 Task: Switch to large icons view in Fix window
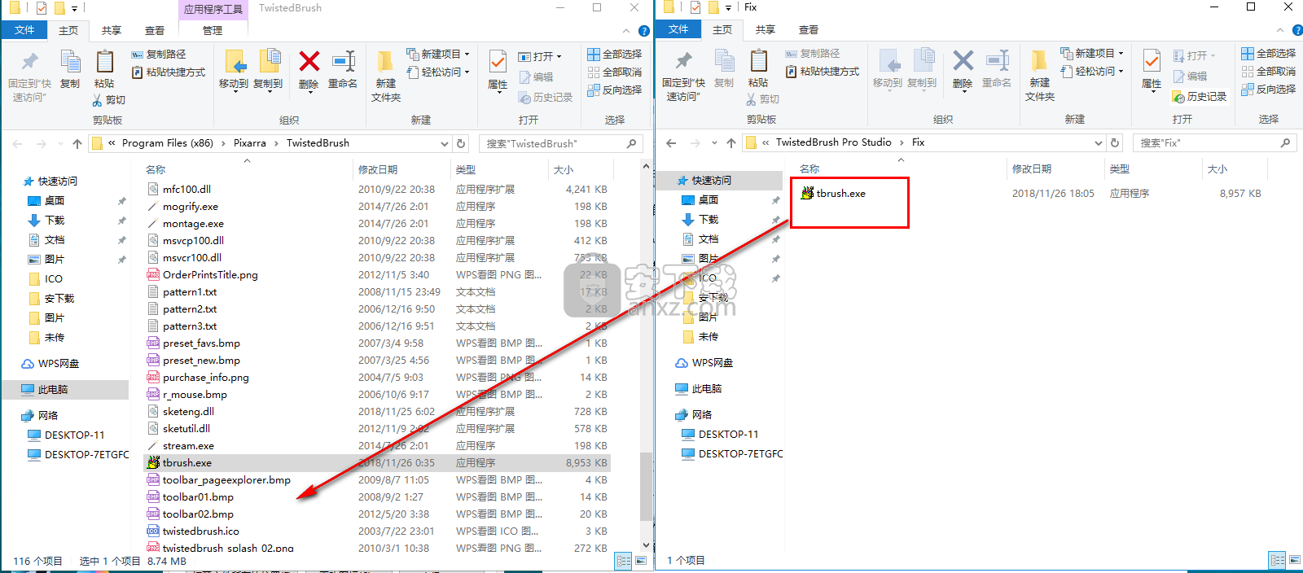[x=1295, y=560]
